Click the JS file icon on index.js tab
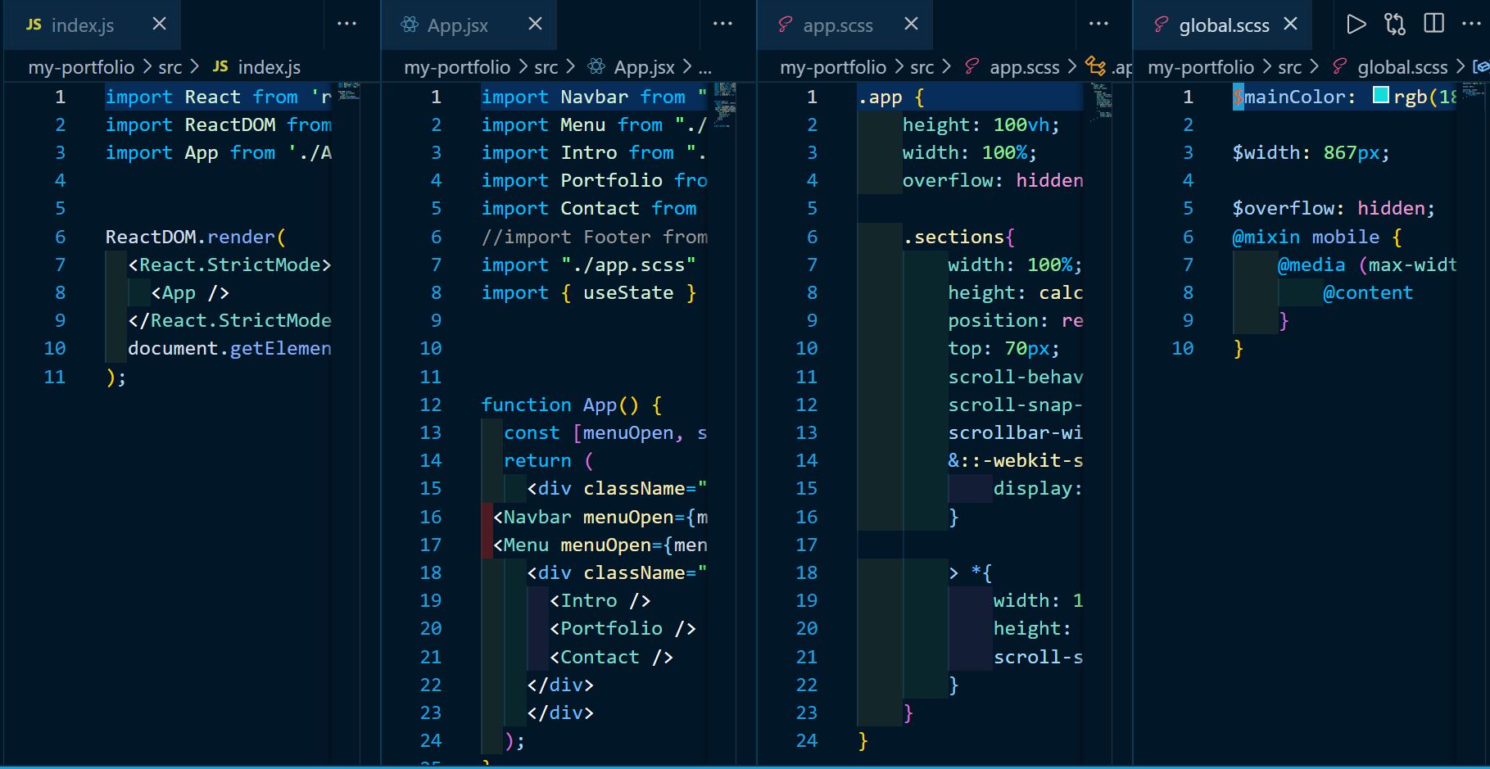Viewport: 1490px width, 769px height. (x=34, y=25)
